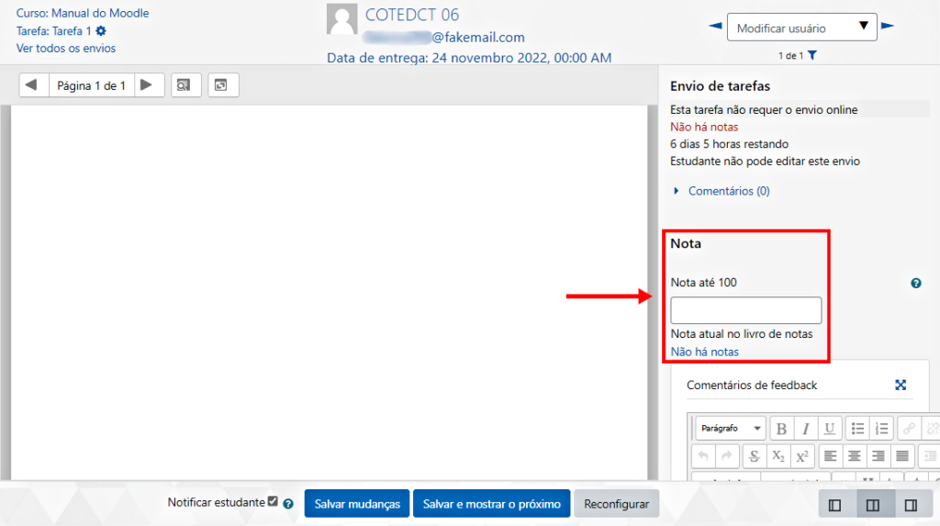Click the redo arrow in editor
The image size is (940, 526).
pyautogui.click(x=727, y=456)
